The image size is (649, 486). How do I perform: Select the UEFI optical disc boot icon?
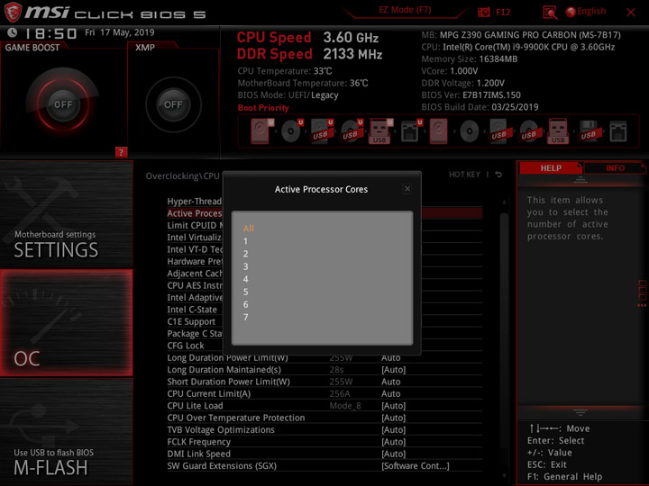(x=292, y=131)
